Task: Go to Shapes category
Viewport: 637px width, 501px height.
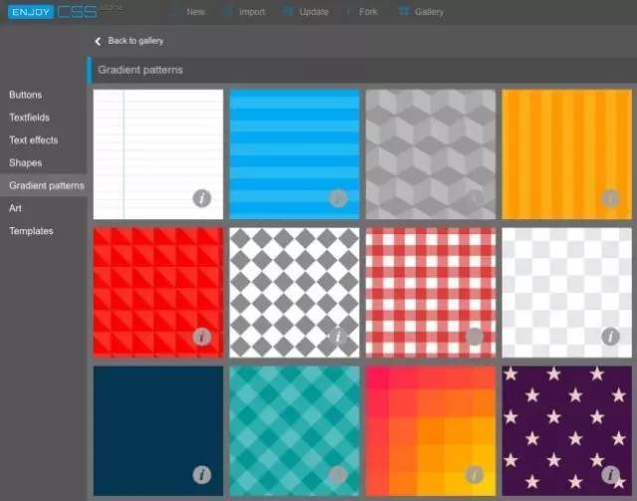Action: click(x=26, y=162)
